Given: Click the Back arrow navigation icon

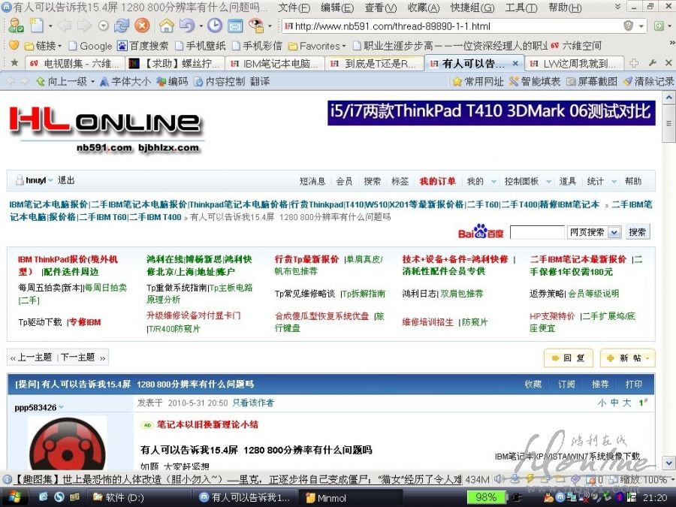Looking at the screenshot, I should pyautogui.click(x=65, y=26).
